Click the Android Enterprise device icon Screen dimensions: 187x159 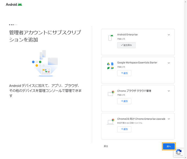[x=111, y=38]
